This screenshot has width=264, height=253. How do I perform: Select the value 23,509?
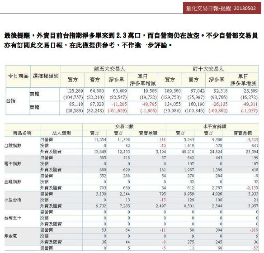pyautogui.click(x=251, y=91)
